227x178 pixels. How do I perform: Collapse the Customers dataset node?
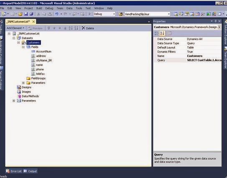18,43
